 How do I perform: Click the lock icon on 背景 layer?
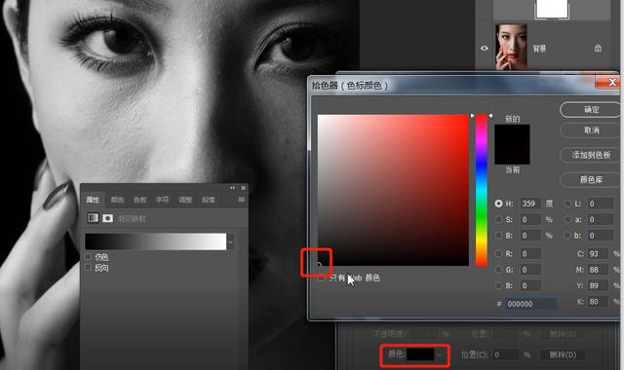[x=598, y=48]
